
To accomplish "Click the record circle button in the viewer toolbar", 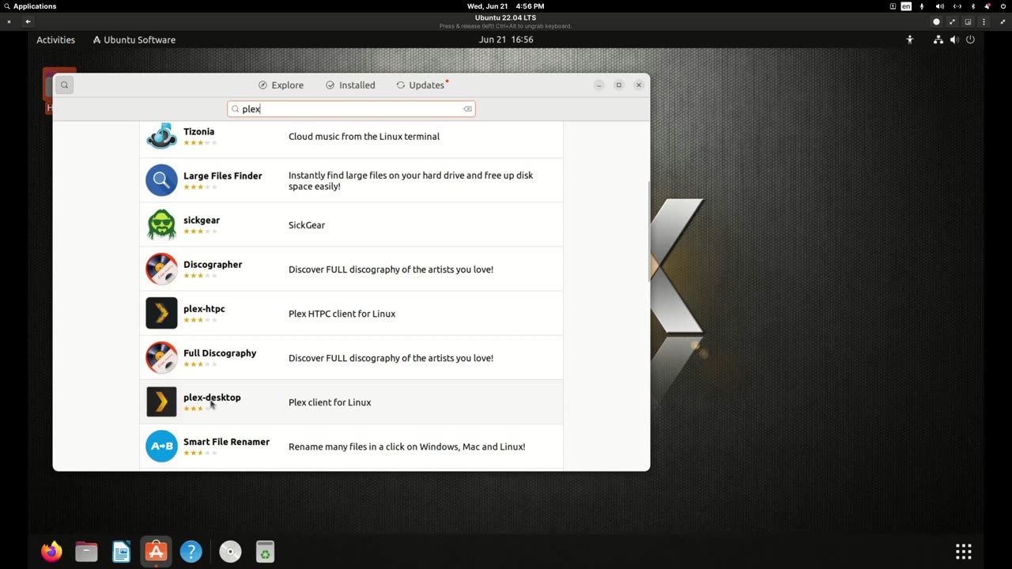I will 936,21.
